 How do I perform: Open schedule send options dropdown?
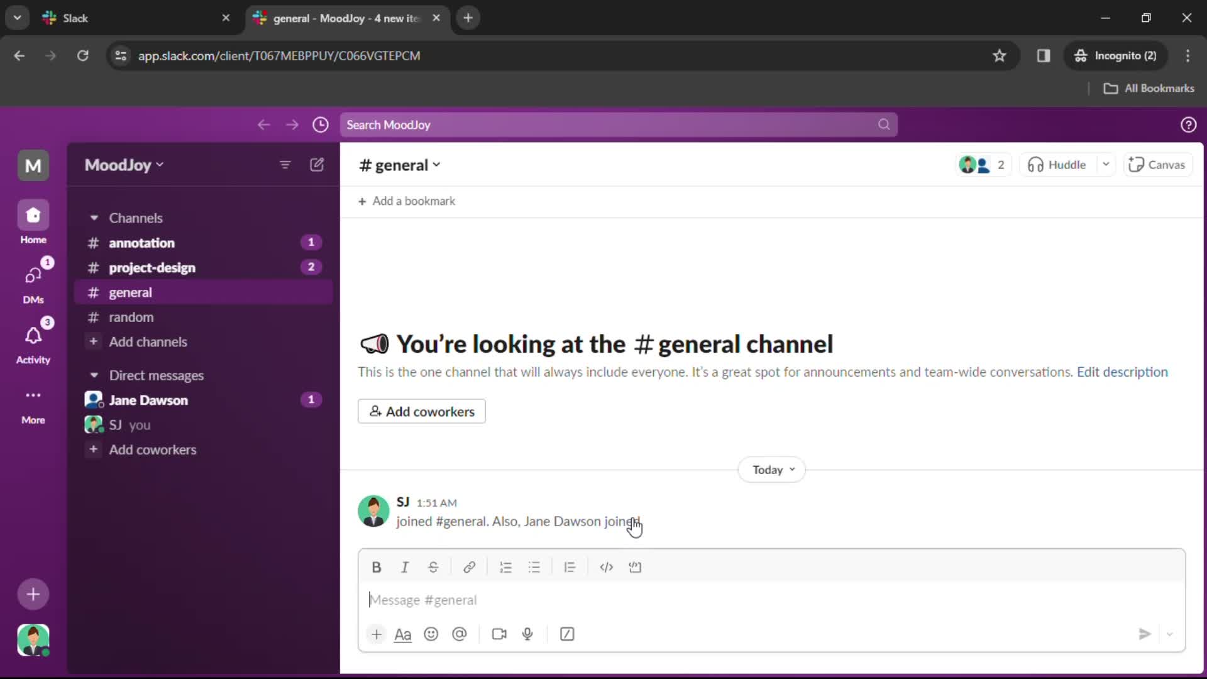pyautogui.click(x=1169, y=634)
